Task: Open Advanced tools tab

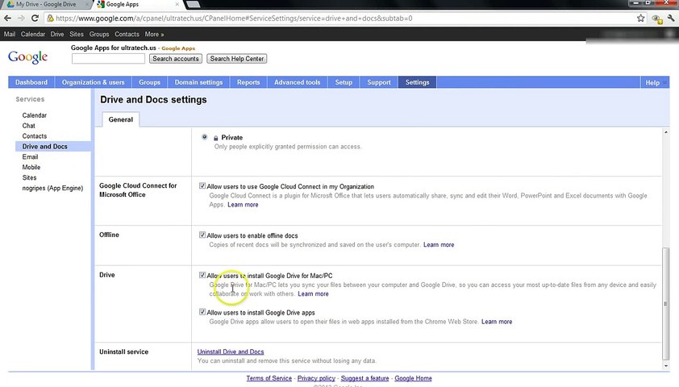Action: coord(297,82)
